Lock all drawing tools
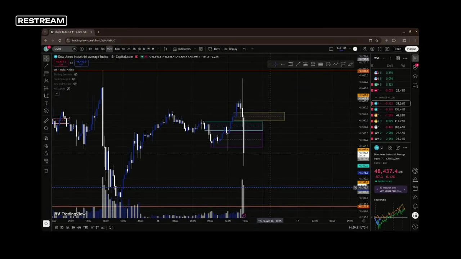The height and width of the screenshot is (259, 461). [46, 153]
